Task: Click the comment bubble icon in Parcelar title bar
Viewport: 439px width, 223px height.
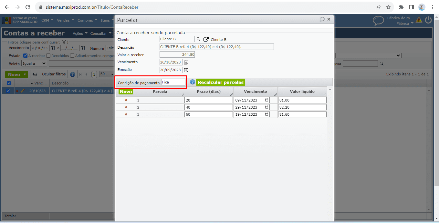Action: 322,19
